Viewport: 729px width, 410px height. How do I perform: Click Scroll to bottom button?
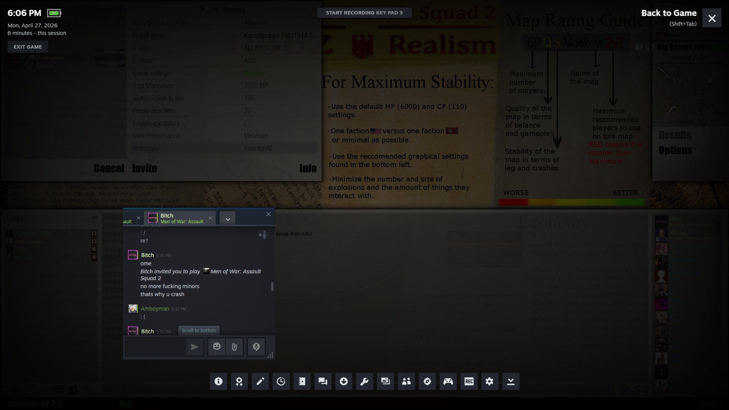tap(199, 330)
